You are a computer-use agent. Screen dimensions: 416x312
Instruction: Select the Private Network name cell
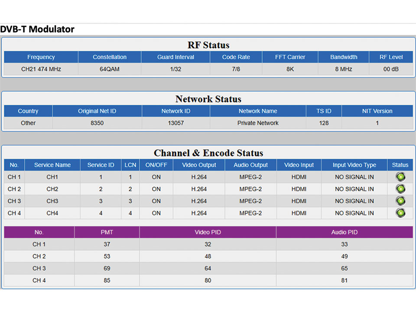258,123
